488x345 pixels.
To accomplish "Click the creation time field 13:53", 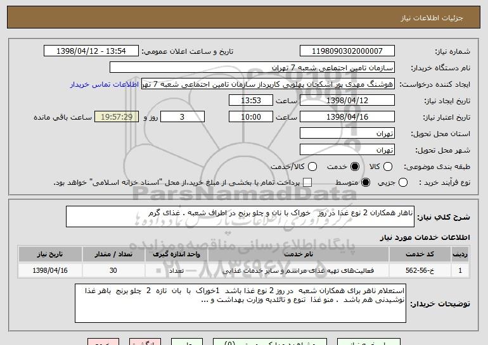I will (x=251, y=101).
